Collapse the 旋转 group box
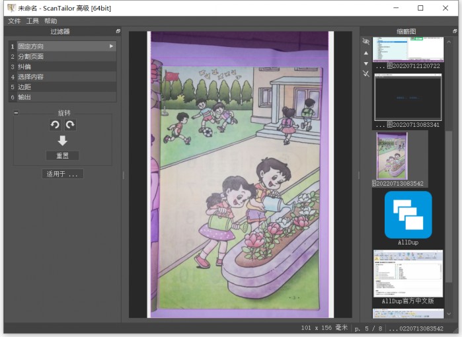 [16, 113]
